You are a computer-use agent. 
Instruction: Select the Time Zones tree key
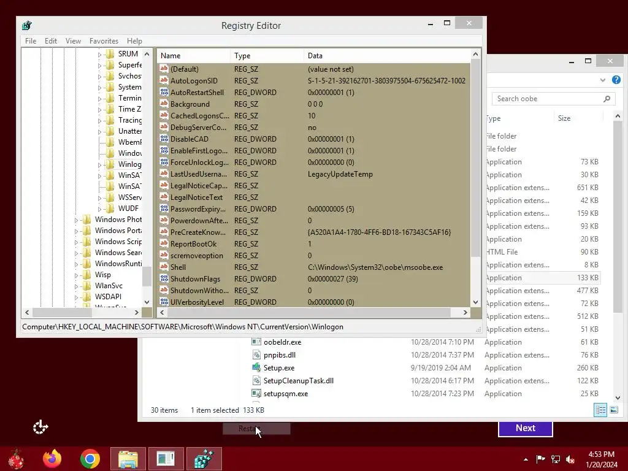tap(129, 109)
